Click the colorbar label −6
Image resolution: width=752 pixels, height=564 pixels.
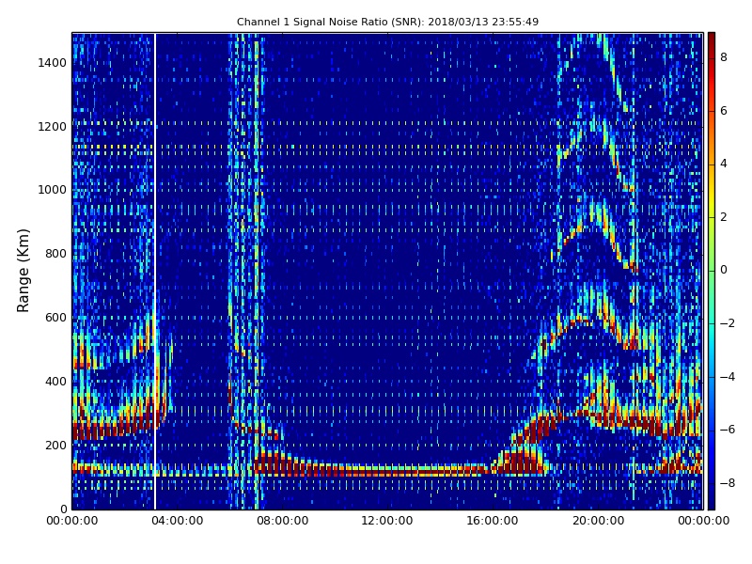pos(728,430)
